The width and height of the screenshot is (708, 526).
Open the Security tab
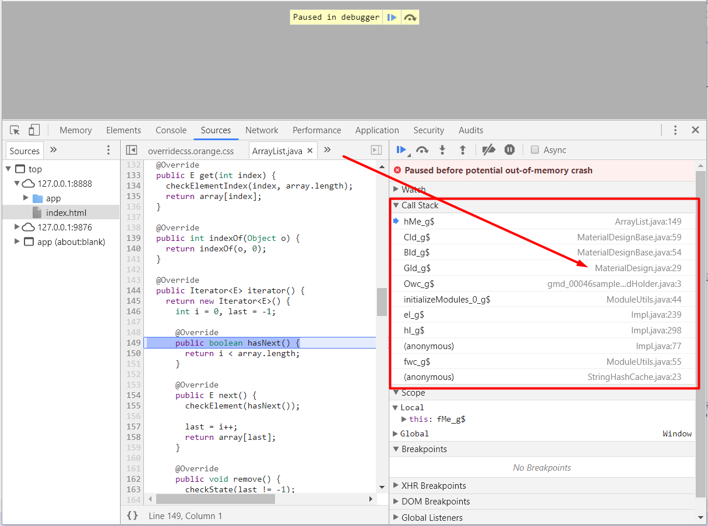tap(429, 130)
